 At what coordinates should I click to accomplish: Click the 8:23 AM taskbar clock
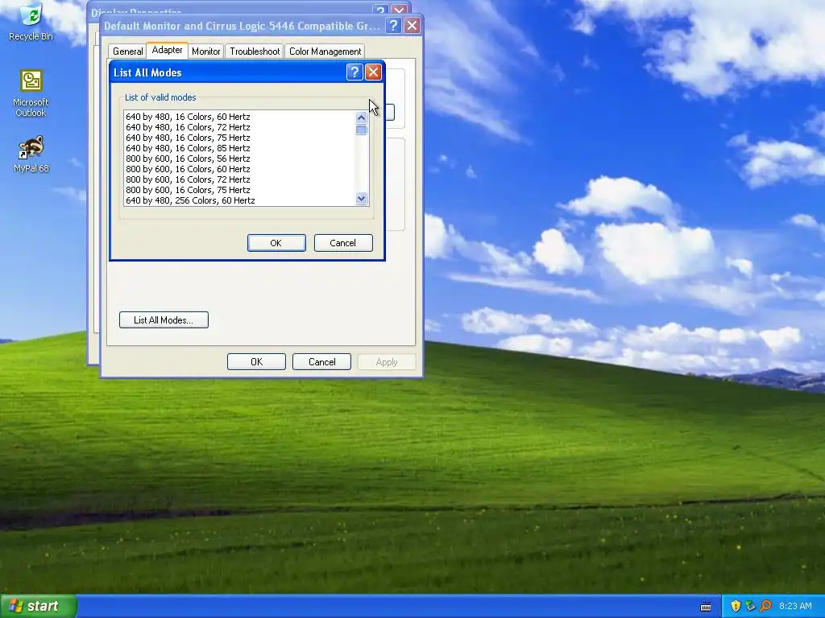pyautogui.click(x=795, y=606)
